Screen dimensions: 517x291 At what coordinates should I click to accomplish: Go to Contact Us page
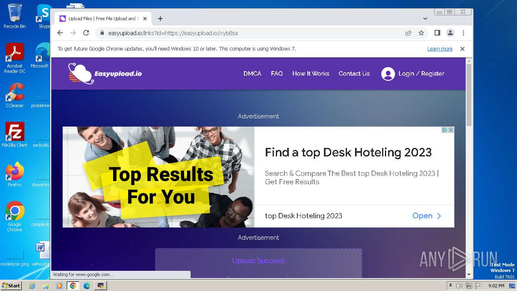point(354,74)
